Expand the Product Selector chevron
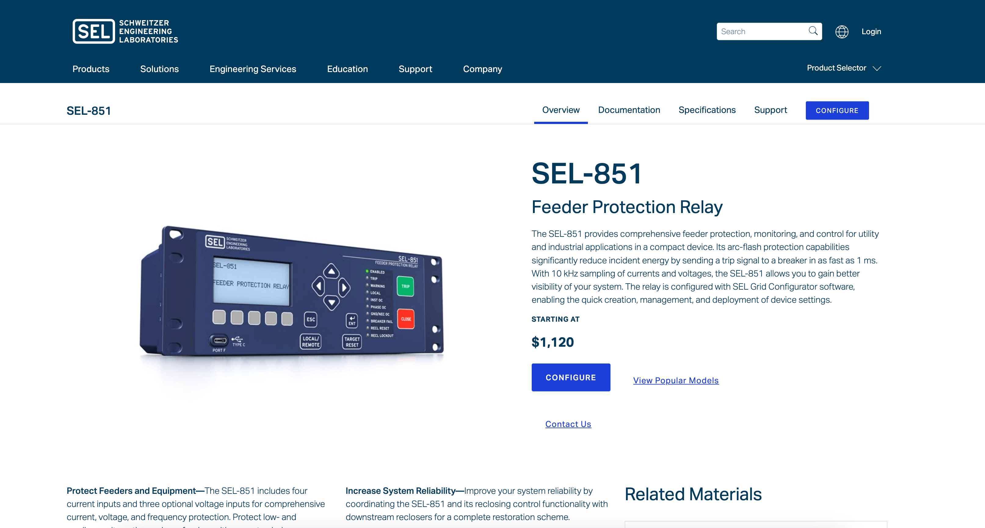The height and width of the screenshot is (528, 985). 877,68
